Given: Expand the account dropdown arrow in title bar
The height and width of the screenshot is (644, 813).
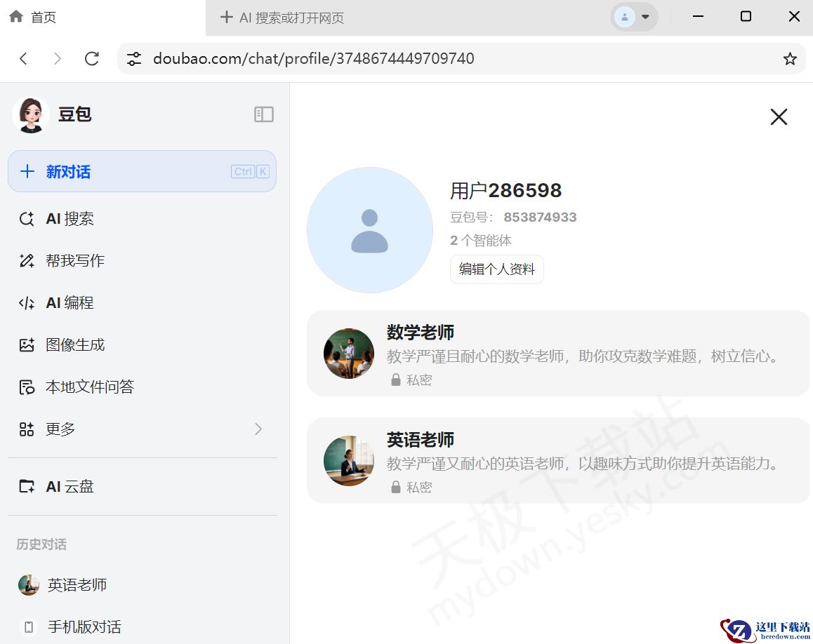Looking at the screenshot, I should (x=645, y=17).
